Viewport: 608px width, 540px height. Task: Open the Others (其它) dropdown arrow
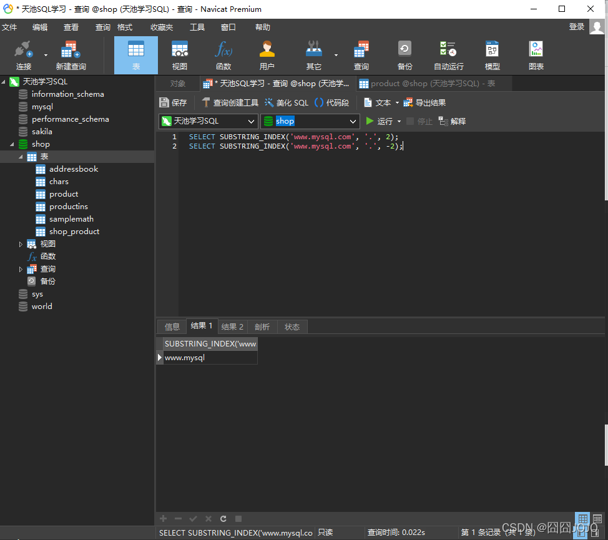pos(336,55)
